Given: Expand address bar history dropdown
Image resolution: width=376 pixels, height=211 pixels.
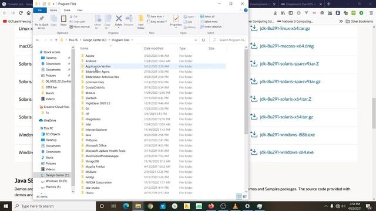Looking at the screenshot, I should coord(196,40).
